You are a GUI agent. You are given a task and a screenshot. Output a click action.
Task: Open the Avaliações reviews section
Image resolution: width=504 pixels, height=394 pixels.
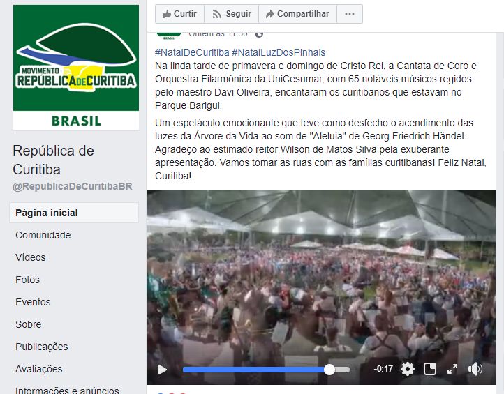click(x=39, y=369)
